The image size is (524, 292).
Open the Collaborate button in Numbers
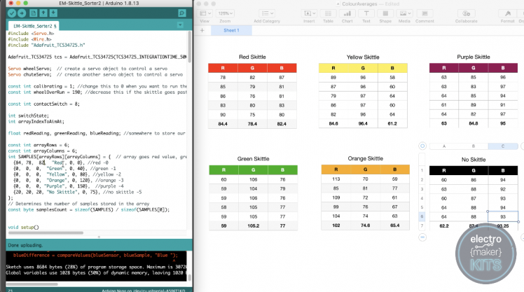click(x=465, y=13)
